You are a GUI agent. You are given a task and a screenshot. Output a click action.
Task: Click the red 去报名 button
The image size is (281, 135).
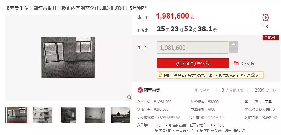click(x=193, y=63)
